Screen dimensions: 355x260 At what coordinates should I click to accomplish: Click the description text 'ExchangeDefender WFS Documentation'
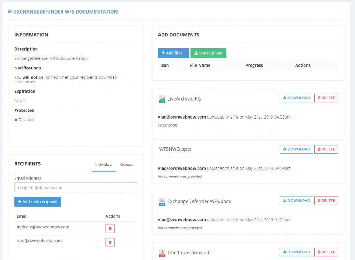51,59
